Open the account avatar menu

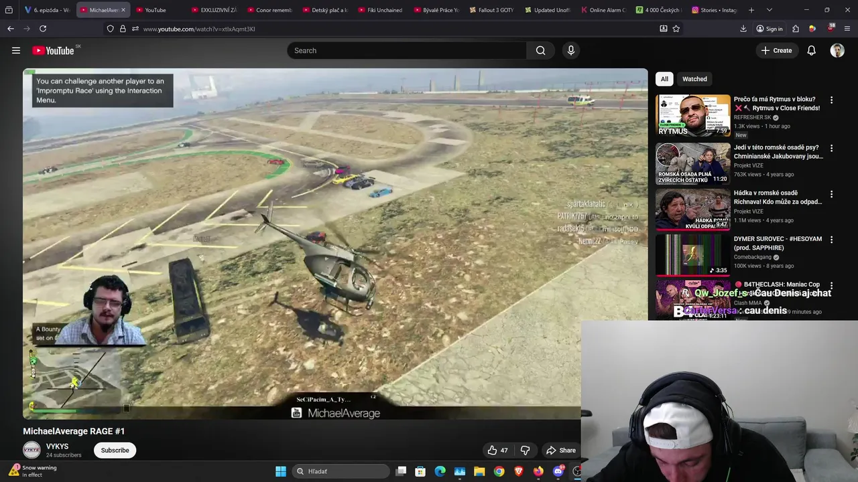coord(837,50)
